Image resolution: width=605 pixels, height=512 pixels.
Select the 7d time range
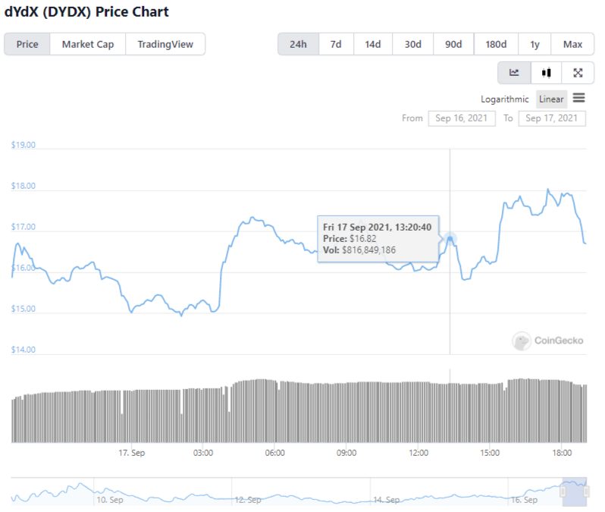point(336,45)
